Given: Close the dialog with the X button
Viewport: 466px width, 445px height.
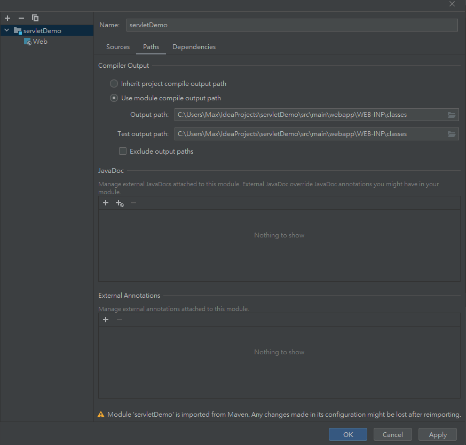Looking at the screenshot, I should pos(452,4).
